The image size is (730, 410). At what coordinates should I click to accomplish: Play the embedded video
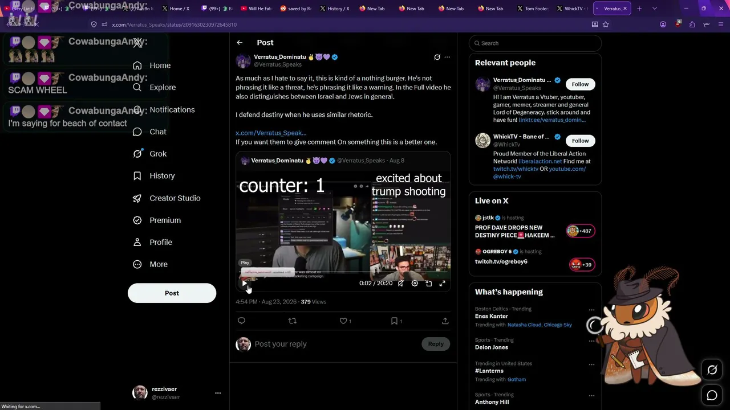245,283
